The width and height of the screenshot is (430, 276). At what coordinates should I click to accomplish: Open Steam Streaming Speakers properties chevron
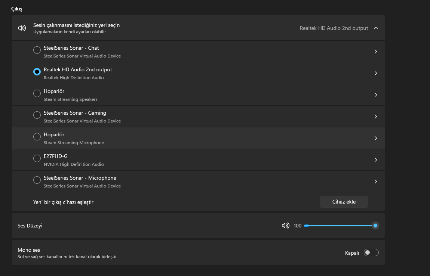pos(376,95)
